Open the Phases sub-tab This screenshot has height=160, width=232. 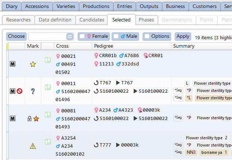147,20
